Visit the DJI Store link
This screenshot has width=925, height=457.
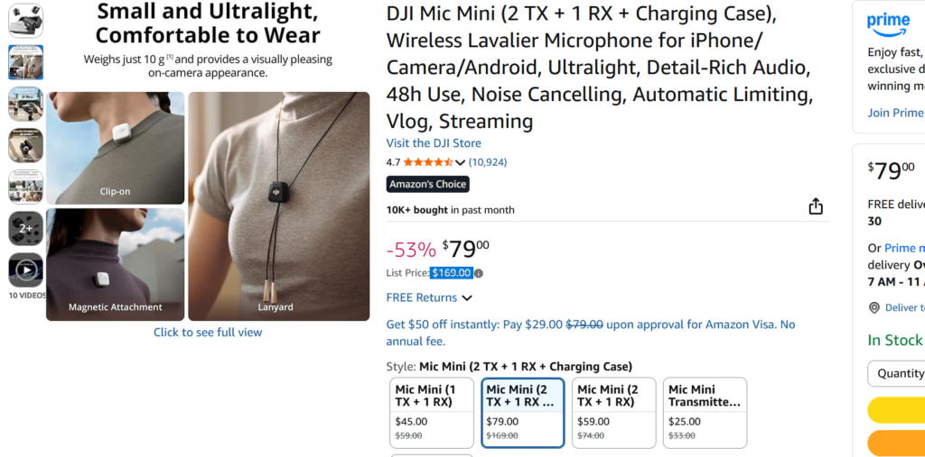[x=434, y=143]
